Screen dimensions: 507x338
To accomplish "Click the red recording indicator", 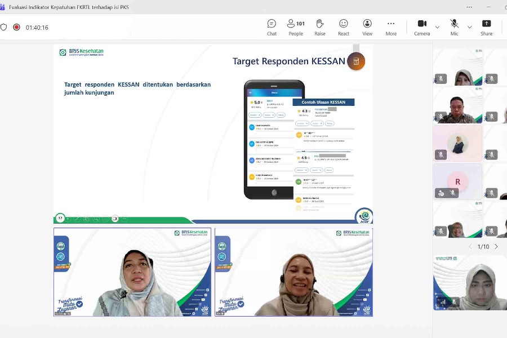I will pos(16,27).
